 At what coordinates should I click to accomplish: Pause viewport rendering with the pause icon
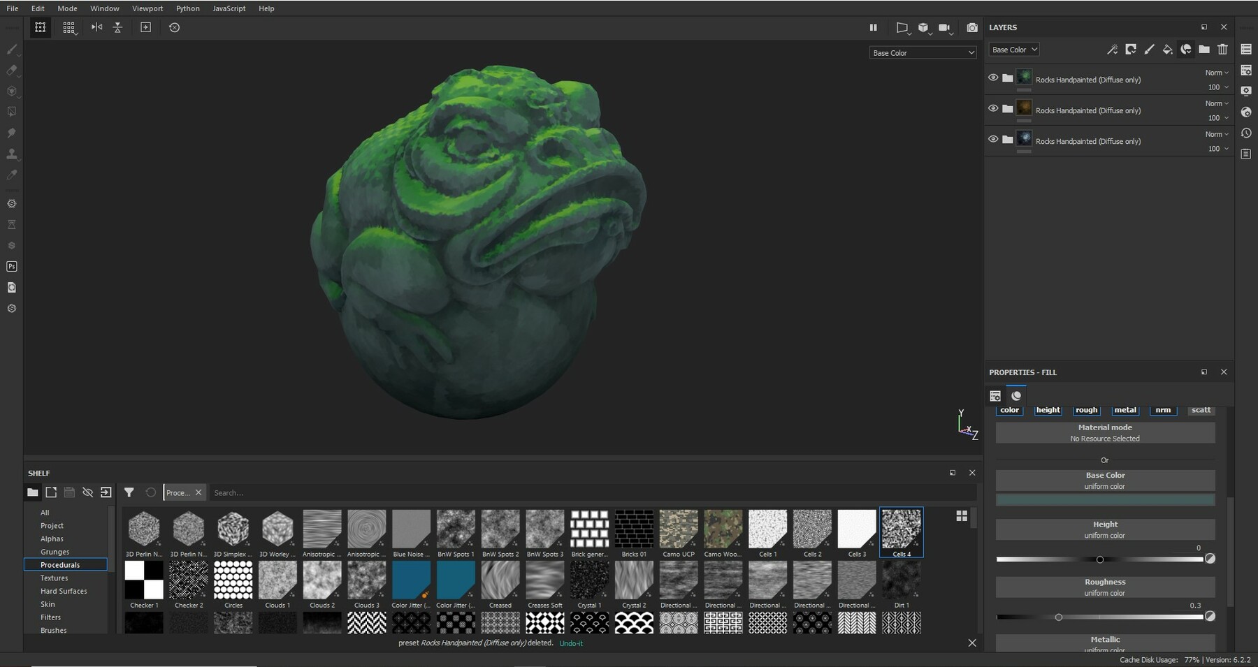[x=874, y=27]
